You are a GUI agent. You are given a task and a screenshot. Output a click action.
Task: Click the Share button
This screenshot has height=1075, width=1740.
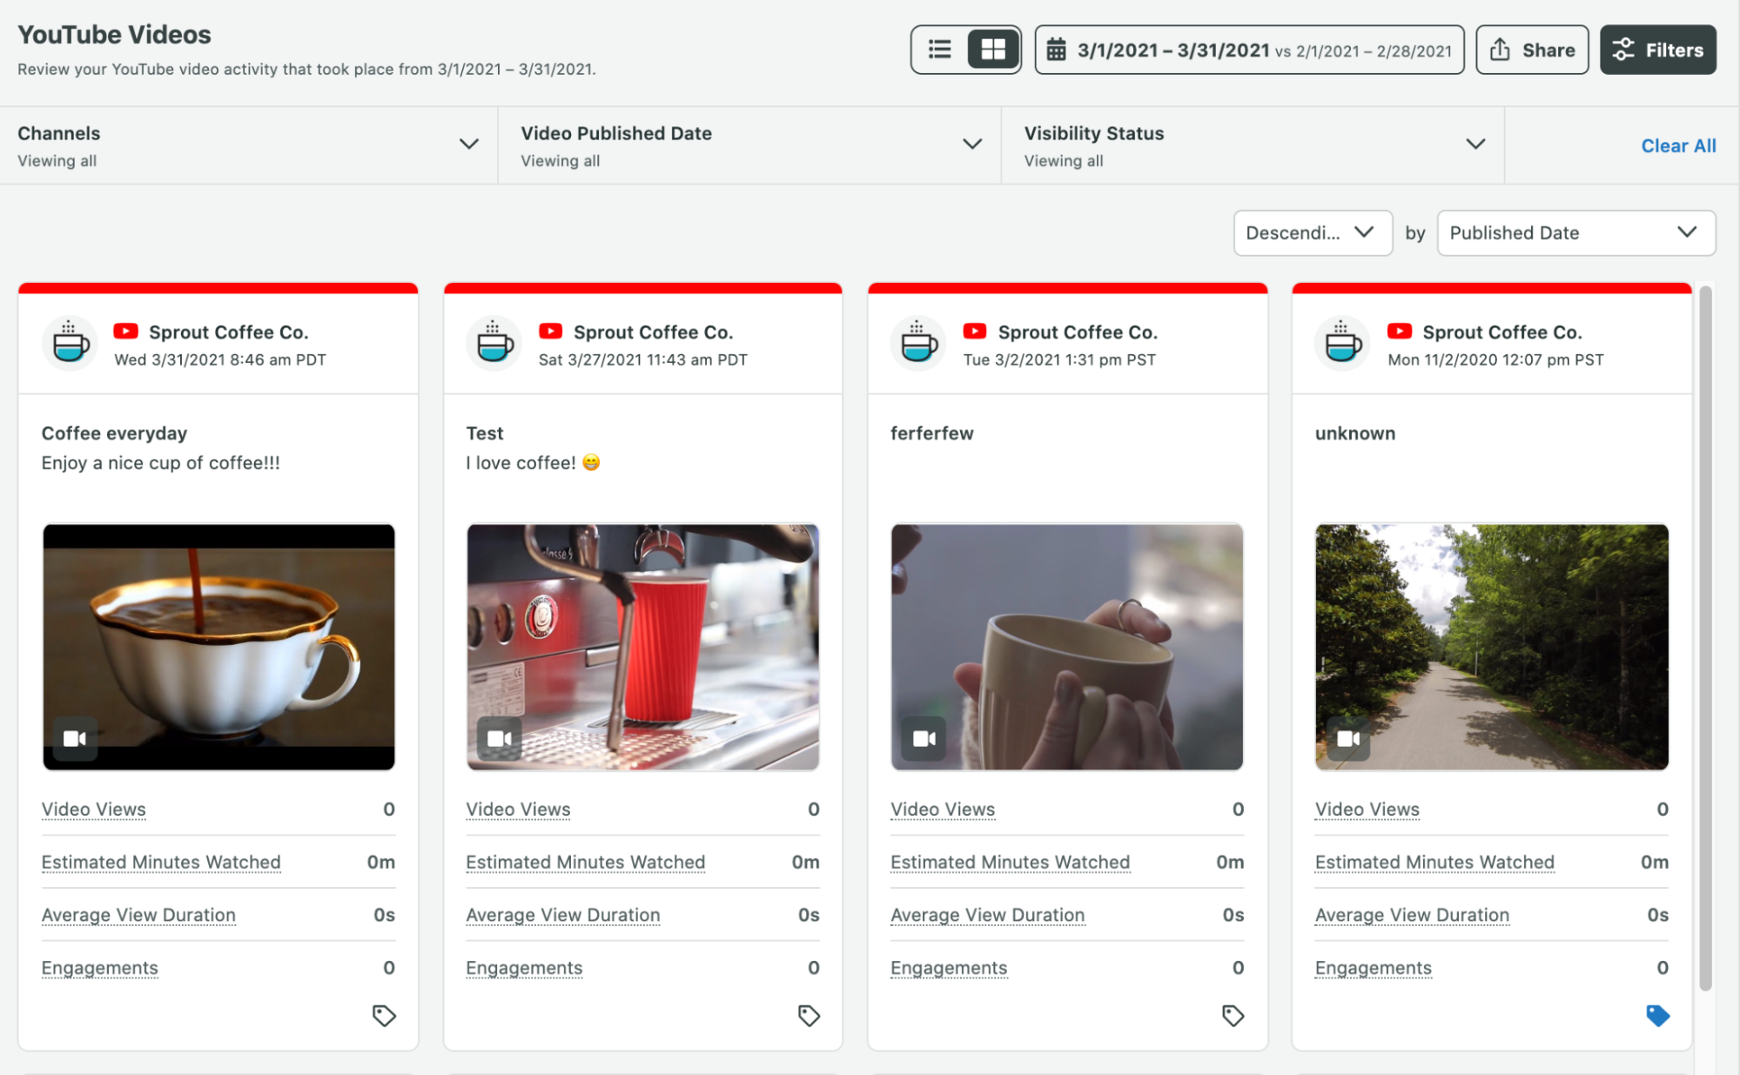point(1531,50)
